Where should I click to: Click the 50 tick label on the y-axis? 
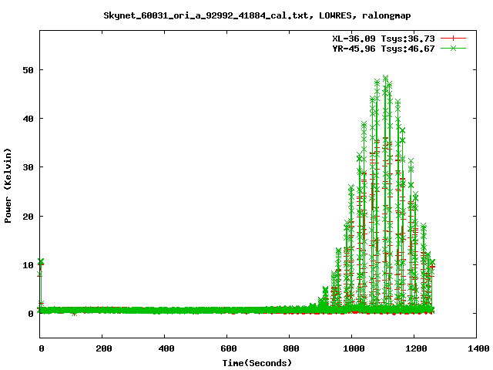(x=27, y=69)
